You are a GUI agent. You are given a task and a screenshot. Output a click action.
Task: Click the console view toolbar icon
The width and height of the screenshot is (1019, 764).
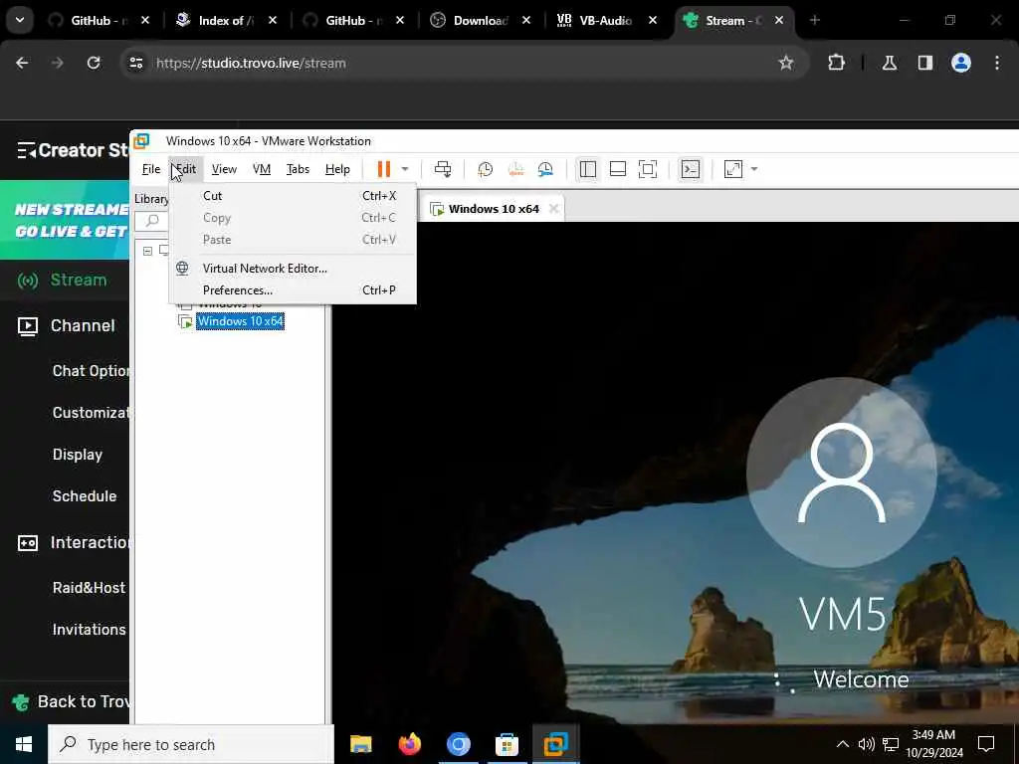pos(691,169)
